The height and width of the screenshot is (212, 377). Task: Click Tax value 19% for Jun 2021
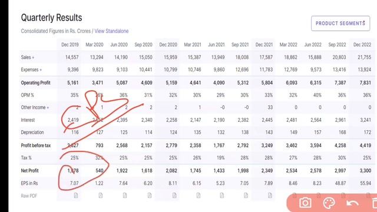click(220, 158)
